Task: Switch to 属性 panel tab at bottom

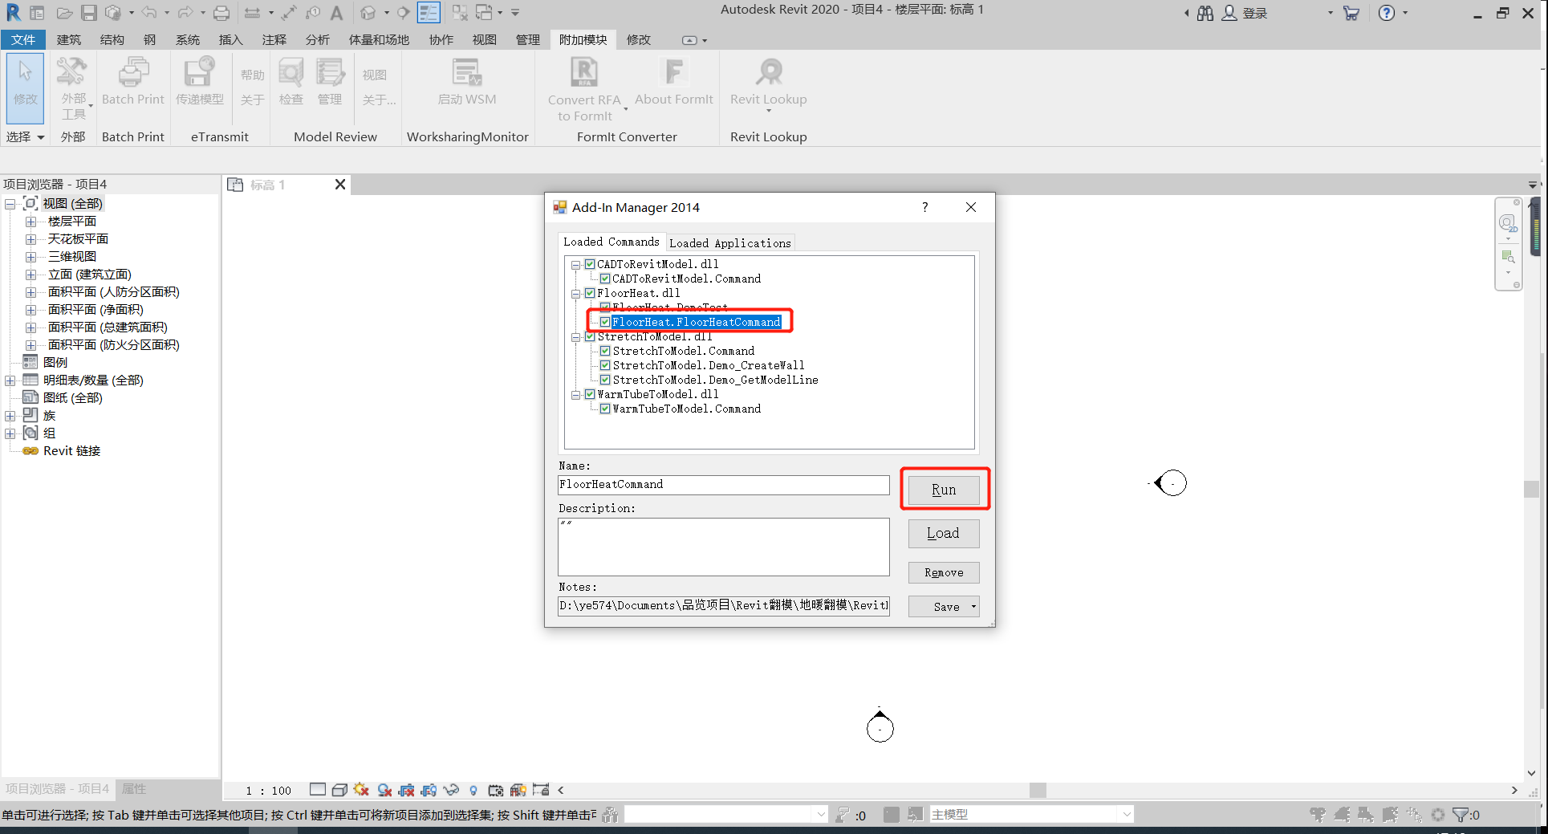Action: 133,789
